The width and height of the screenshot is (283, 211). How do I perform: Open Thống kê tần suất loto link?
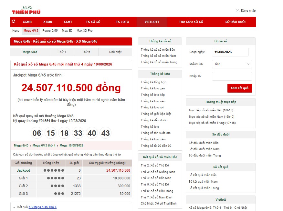pyautogui.click(x=156, y=133)
